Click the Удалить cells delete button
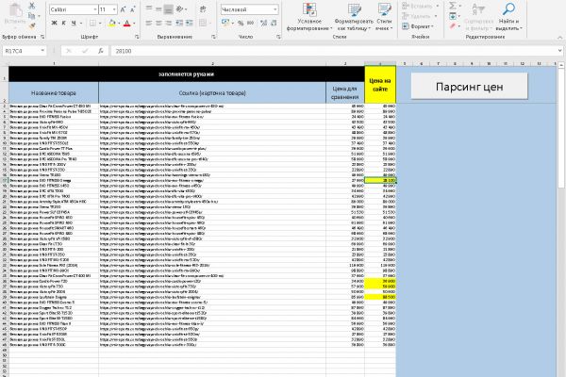 420,16
